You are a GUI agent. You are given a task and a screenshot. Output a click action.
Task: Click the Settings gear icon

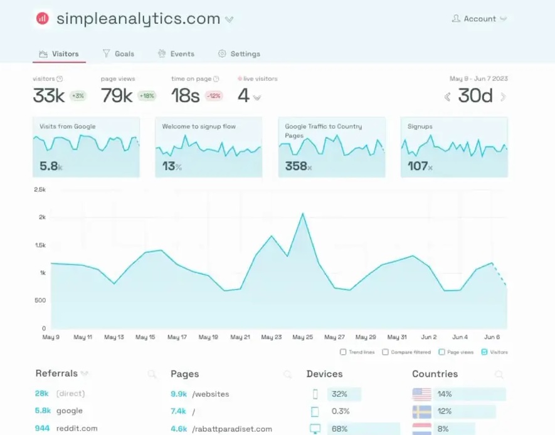coord(222,53)
